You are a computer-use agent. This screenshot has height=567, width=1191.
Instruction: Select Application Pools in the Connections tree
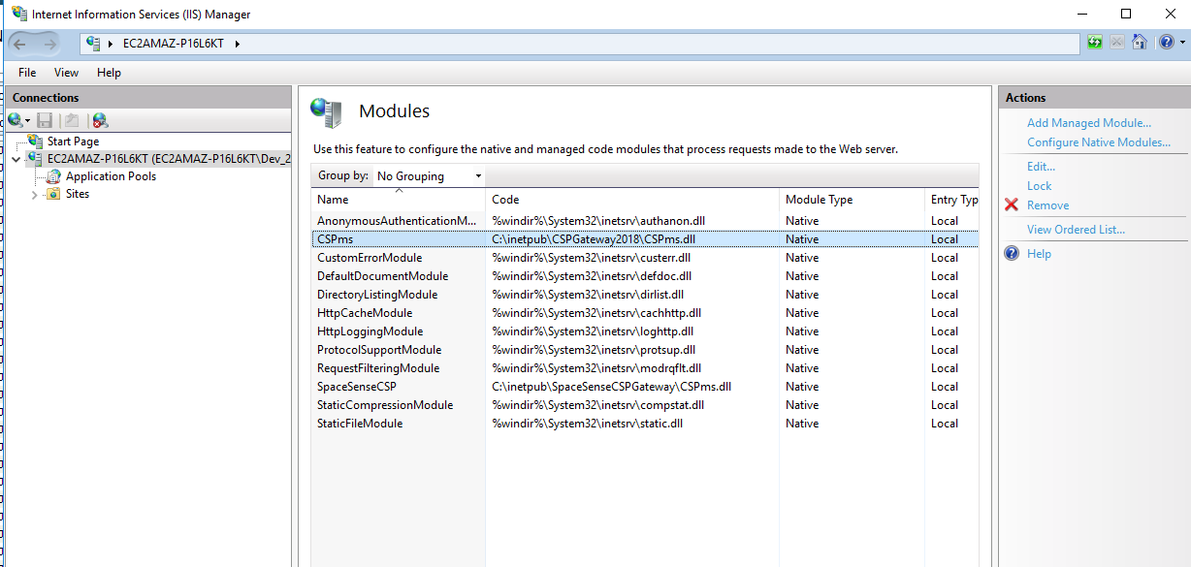click(x=111, y=176)
